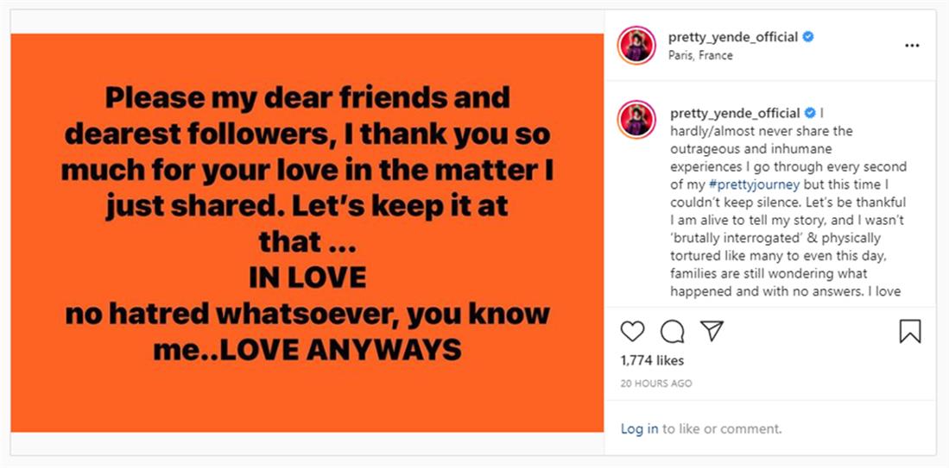949x468 pixels.
Task: Open the Paris, France location link
Action: [x=700, y=55]
